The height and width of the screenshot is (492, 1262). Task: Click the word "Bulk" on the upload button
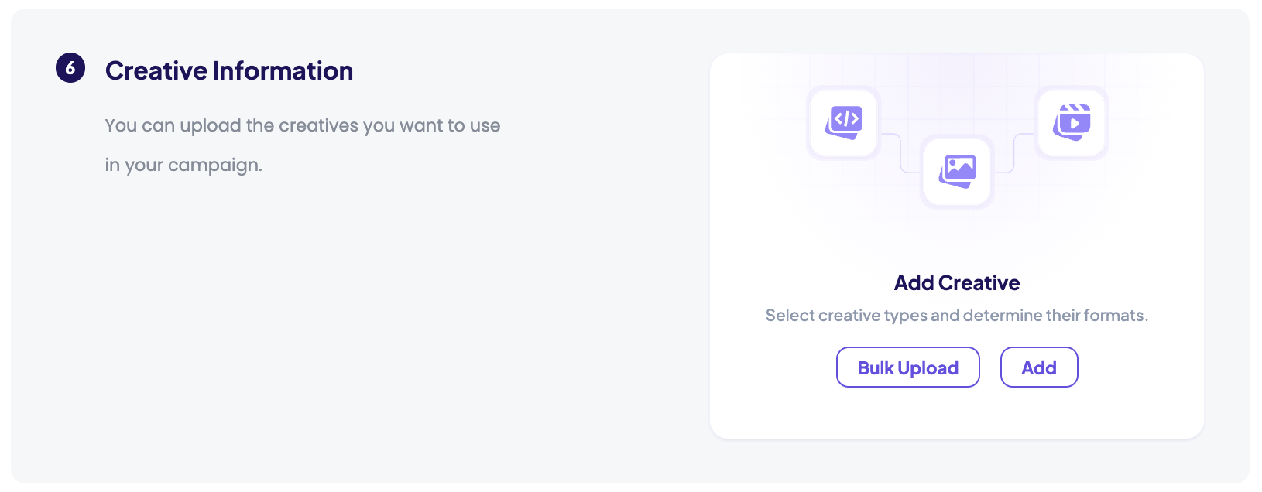876,368
